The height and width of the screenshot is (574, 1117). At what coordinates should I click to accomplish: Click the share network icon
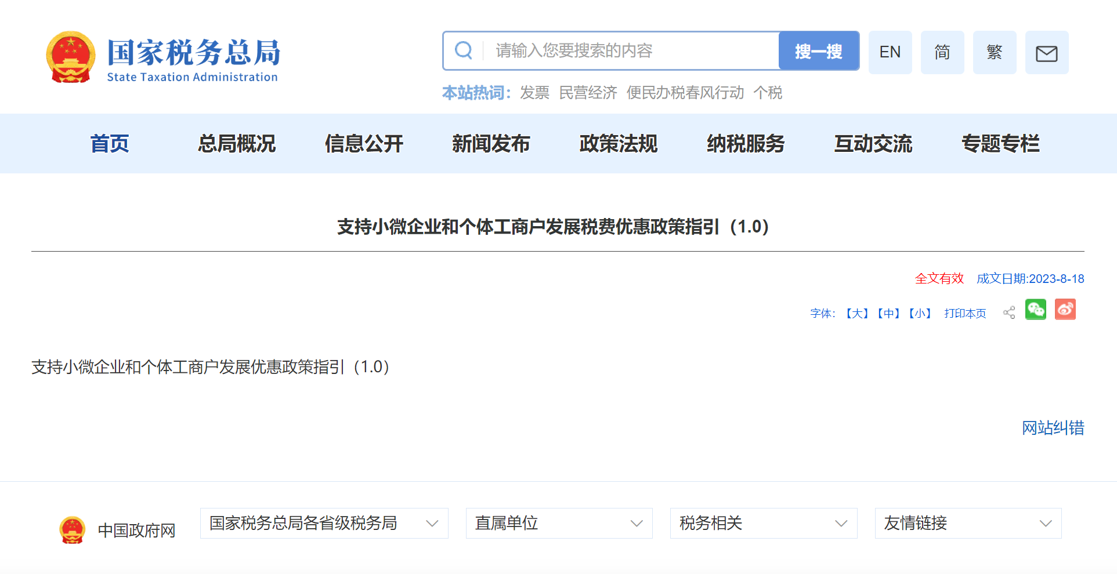pos(1008,312)
